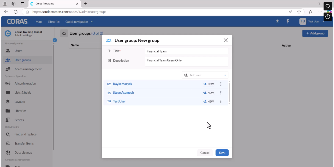Open the browser tab actions menu

click(x=22, y=4)
